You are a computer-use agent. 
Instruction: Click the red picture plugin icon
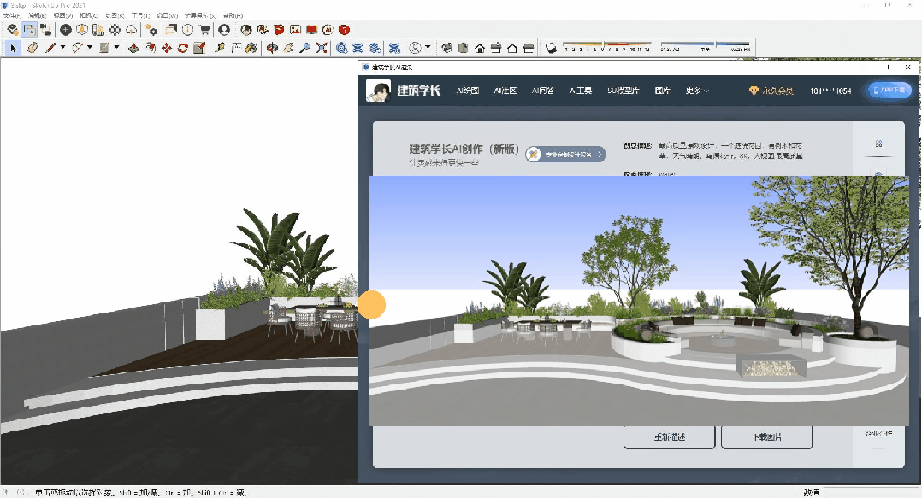(x=295, y=30)
